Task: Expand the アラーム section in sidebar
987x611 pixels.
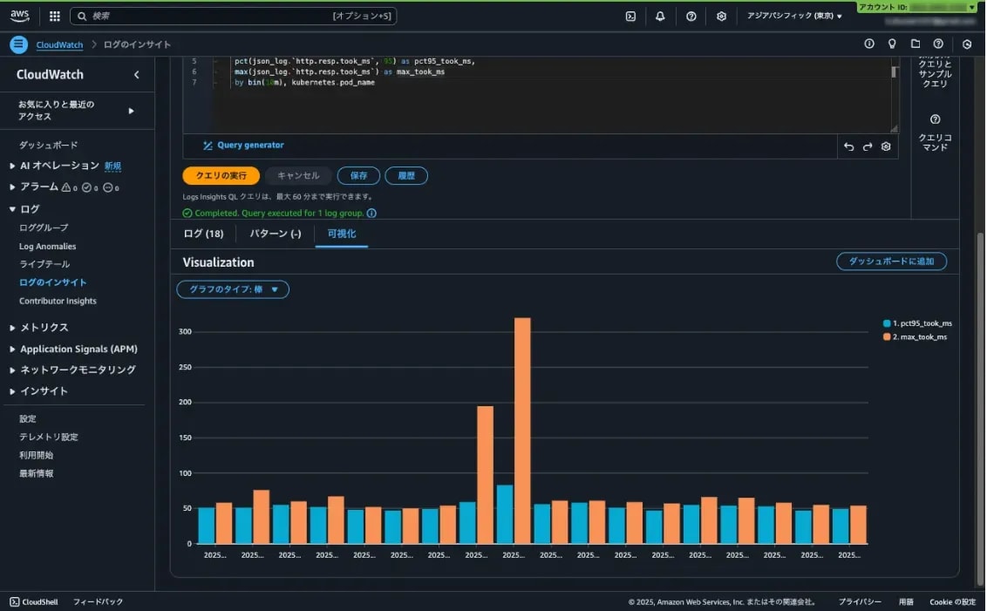Action: [38, 187]
